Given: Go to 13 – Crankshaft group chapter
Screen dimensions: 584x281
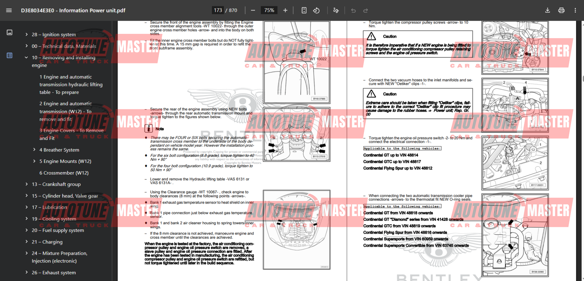Looking at the screenshot, I should click(56, 184).
